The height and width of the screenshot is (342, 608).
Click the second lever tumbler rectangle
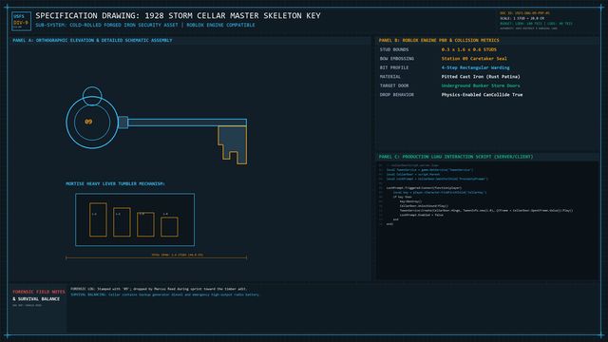122,221
